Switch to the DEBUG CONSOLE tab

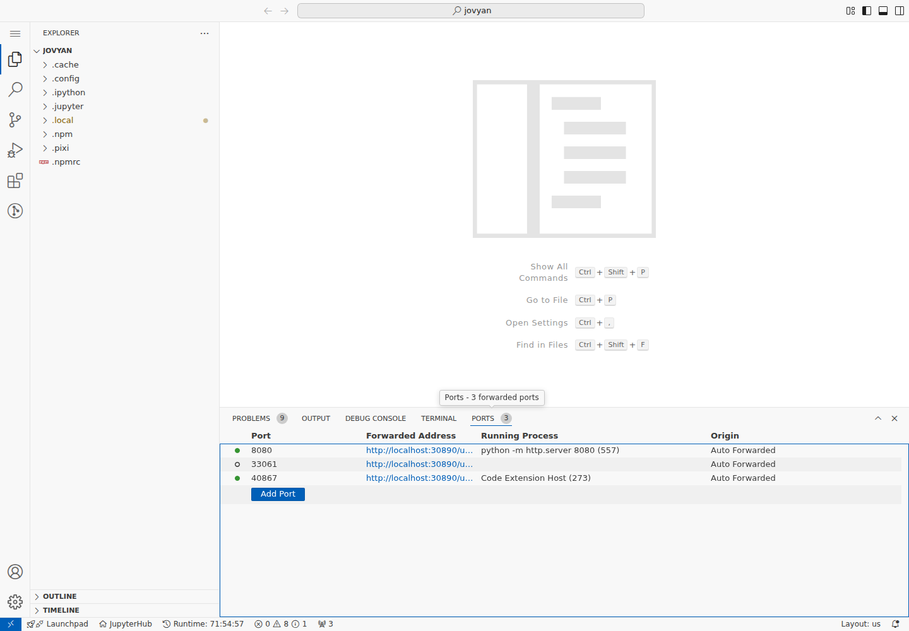point(376,418)
